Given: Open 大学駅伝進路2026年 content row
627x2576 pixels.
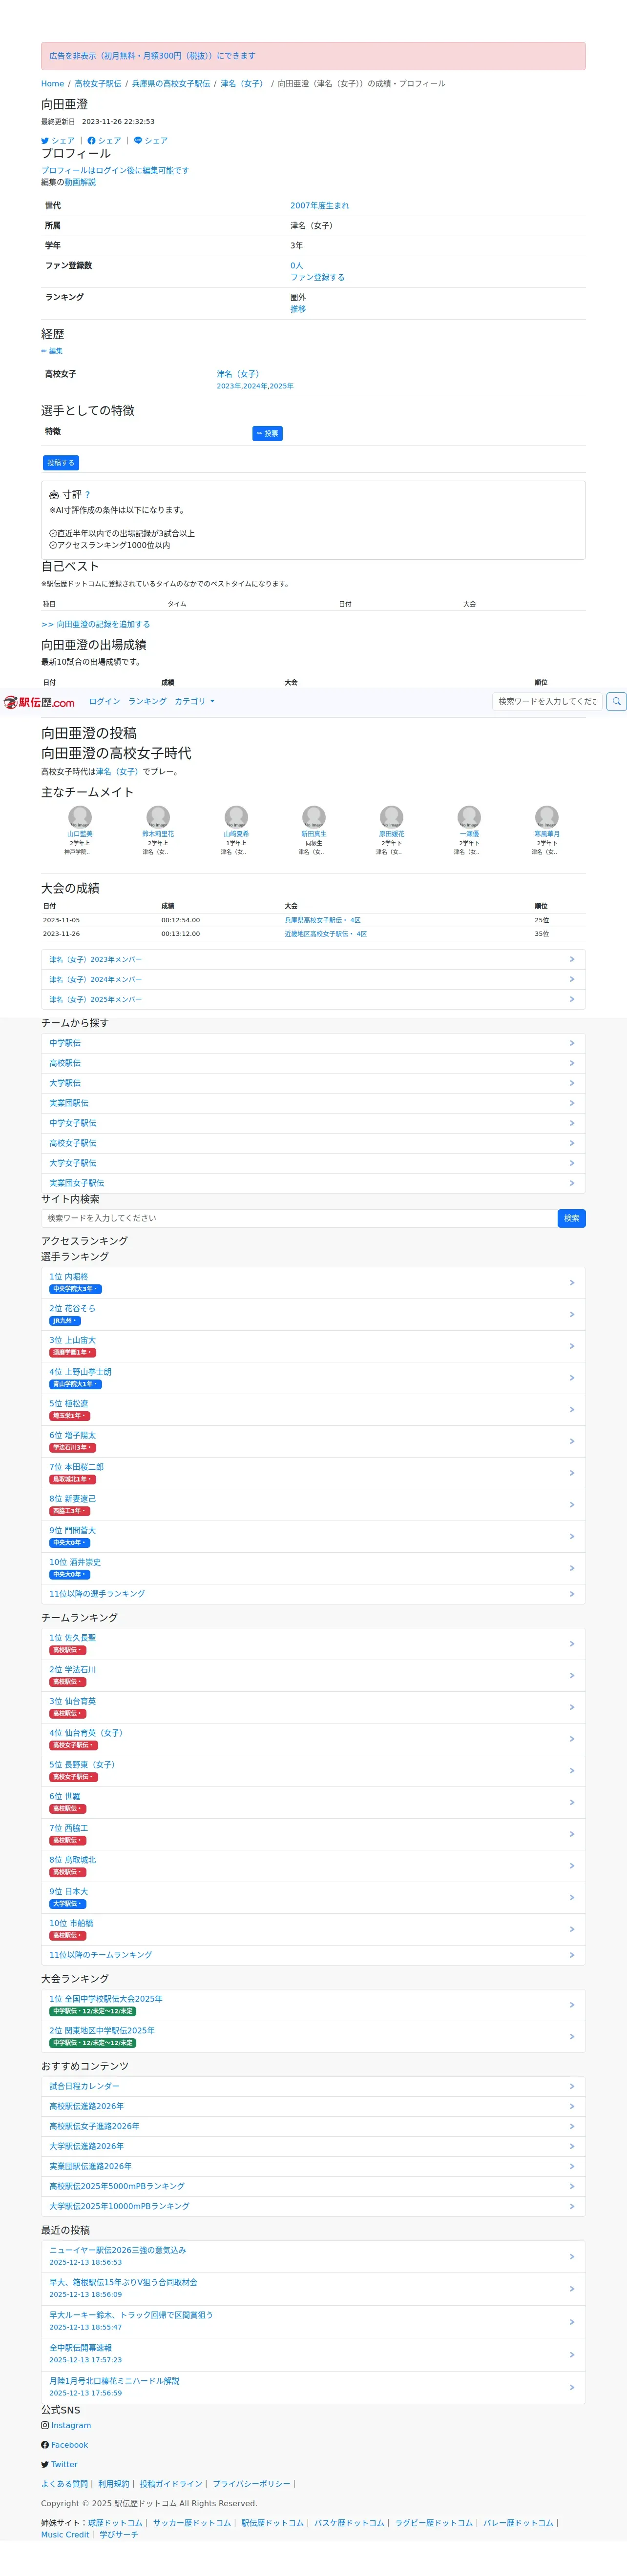Looking at the screenshot, I should [313, 2147].
